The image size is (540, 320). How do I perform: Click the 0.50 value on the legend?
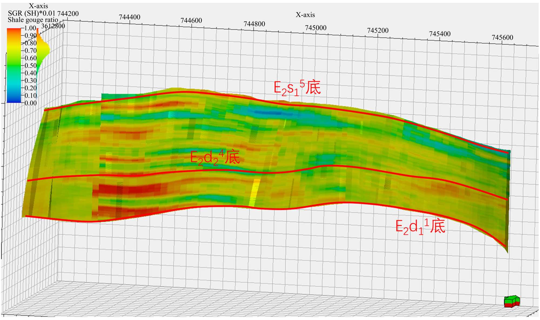pos(30,65)
